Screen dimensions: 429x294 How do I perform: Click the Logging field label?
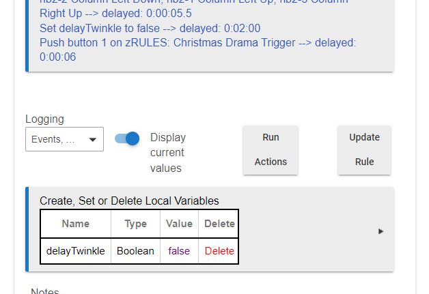point(45,119)
